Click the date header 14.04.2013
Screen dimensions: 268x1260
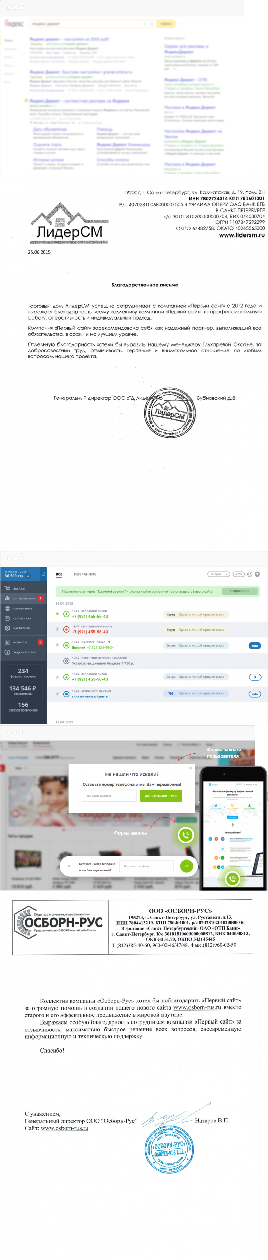64,604
